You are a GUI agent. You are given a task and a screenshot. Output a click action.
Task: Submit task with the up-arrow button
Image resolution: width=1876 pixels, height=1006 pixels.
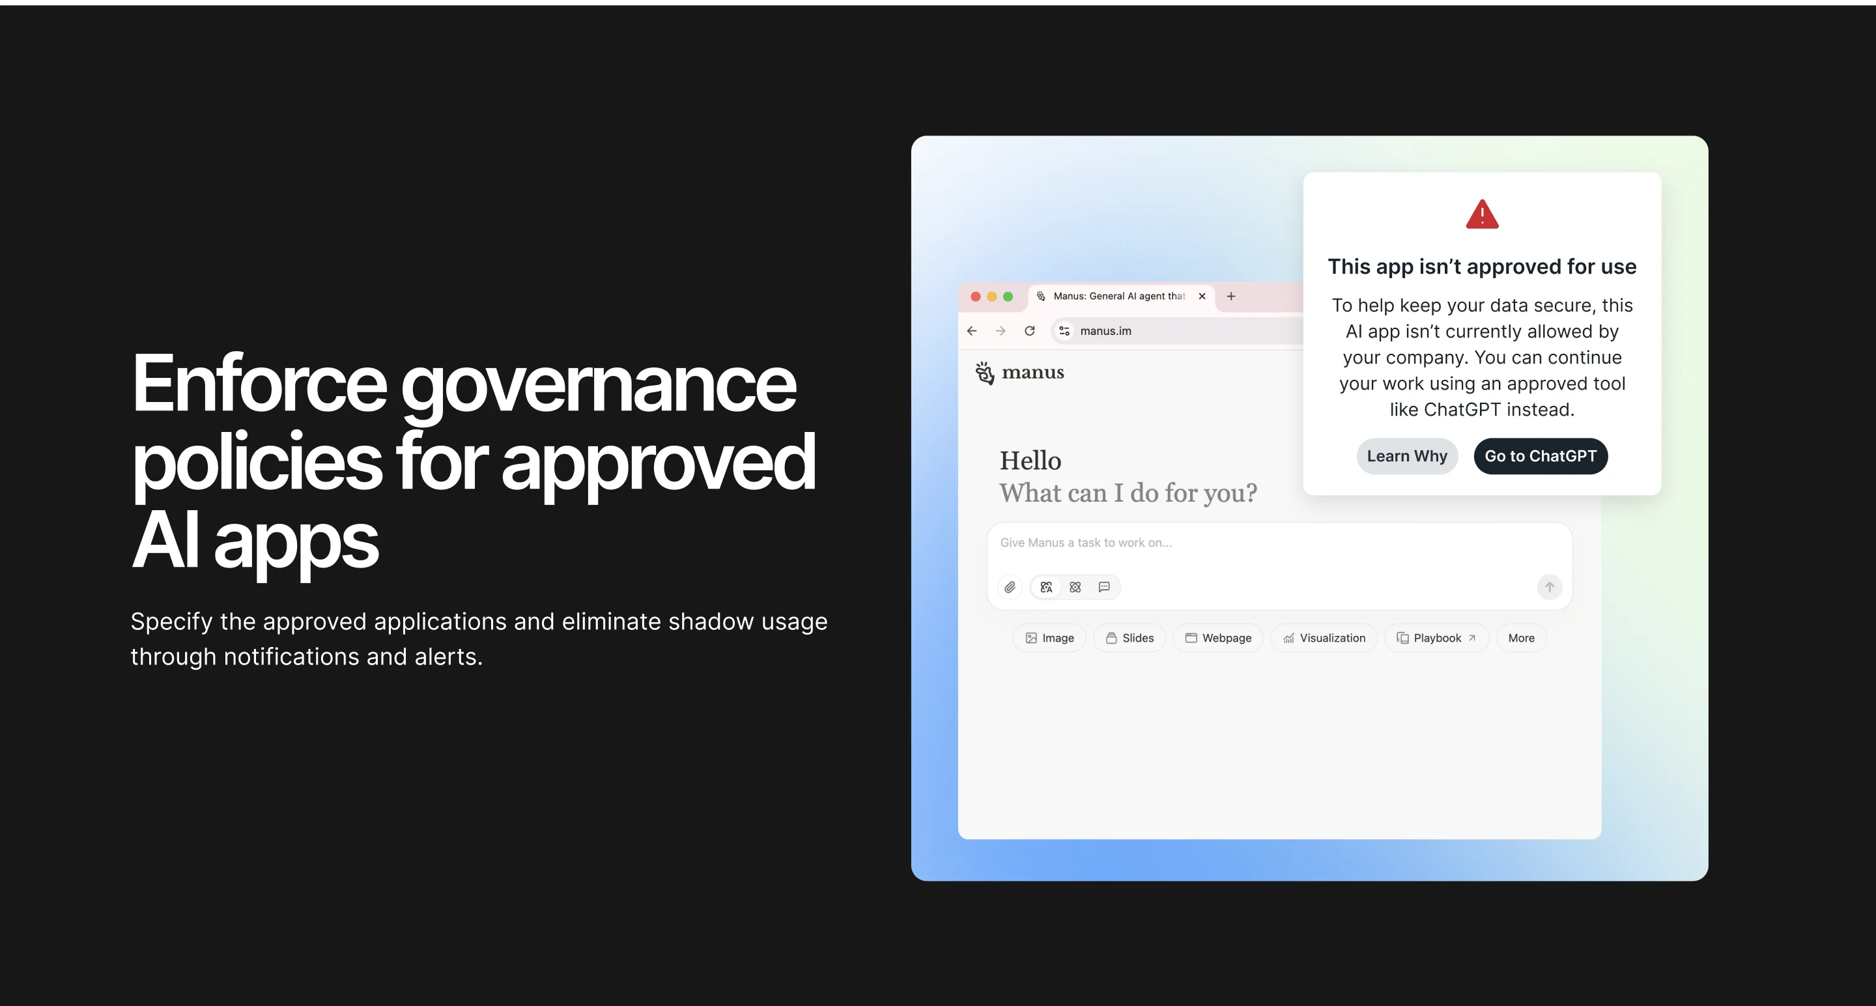click(x=1550, y=587)
